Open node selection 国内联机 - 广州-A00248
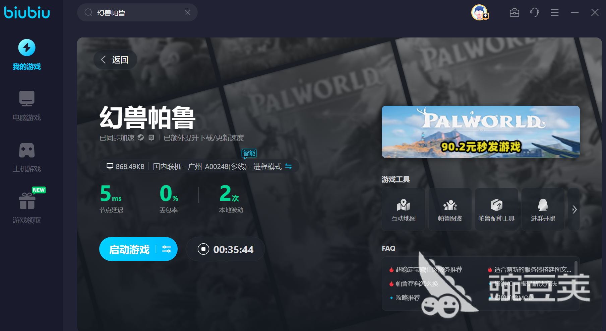The height and width of the screenshot is (331, 606). pos(217,166)
